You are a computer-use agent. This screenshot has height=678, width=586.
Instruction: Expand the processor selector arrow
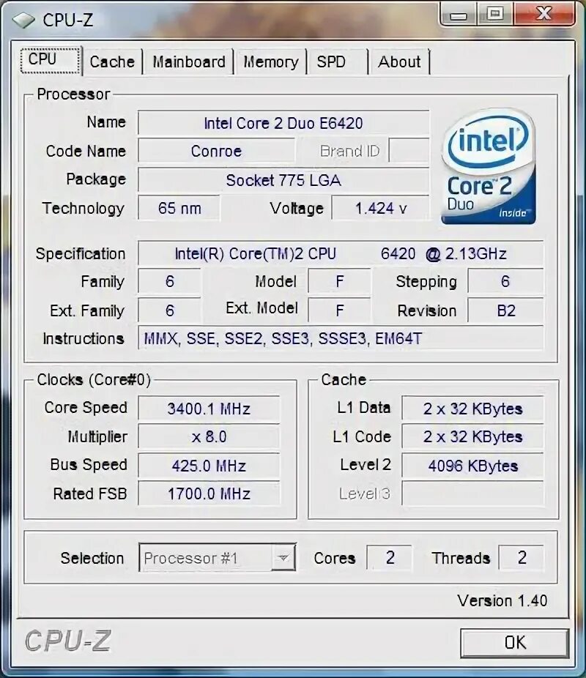[x=284, y=558]
